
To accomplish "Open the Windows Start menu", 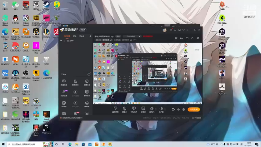I will coord(3,144).
